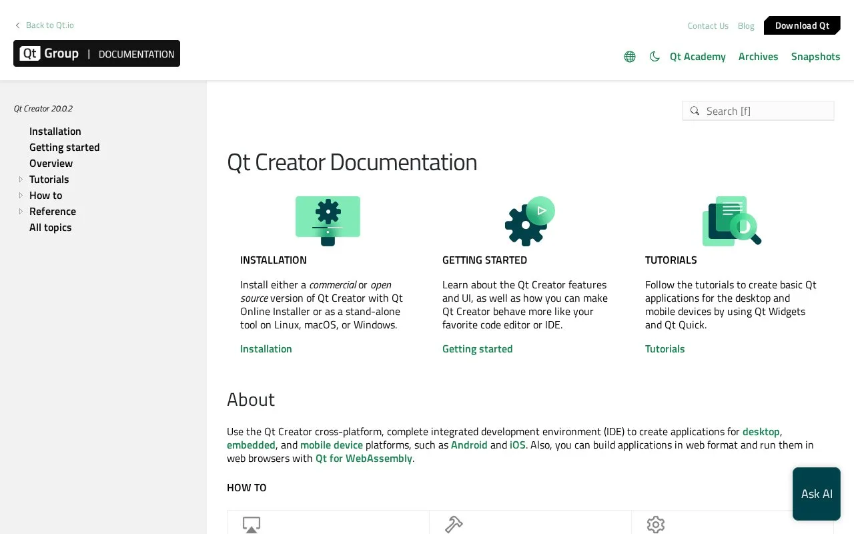Click the Getting Started gears play illustration

pyautogui.click(x=530, y=221)
